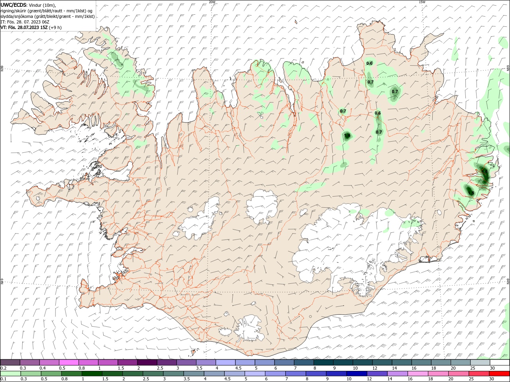The width and height of the screenshot is (510, 382).
Task: Click the slydda/snjókoma legend description line
Action: click(x=47, y=16)
